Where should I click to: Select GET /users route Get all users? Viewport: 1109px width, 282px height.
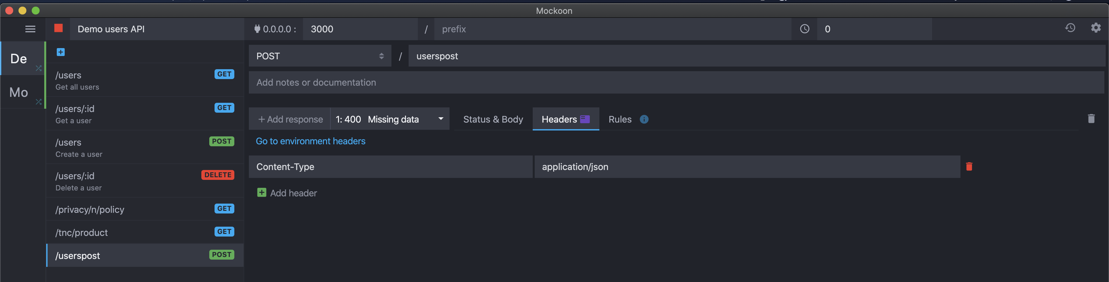(145, 80)
